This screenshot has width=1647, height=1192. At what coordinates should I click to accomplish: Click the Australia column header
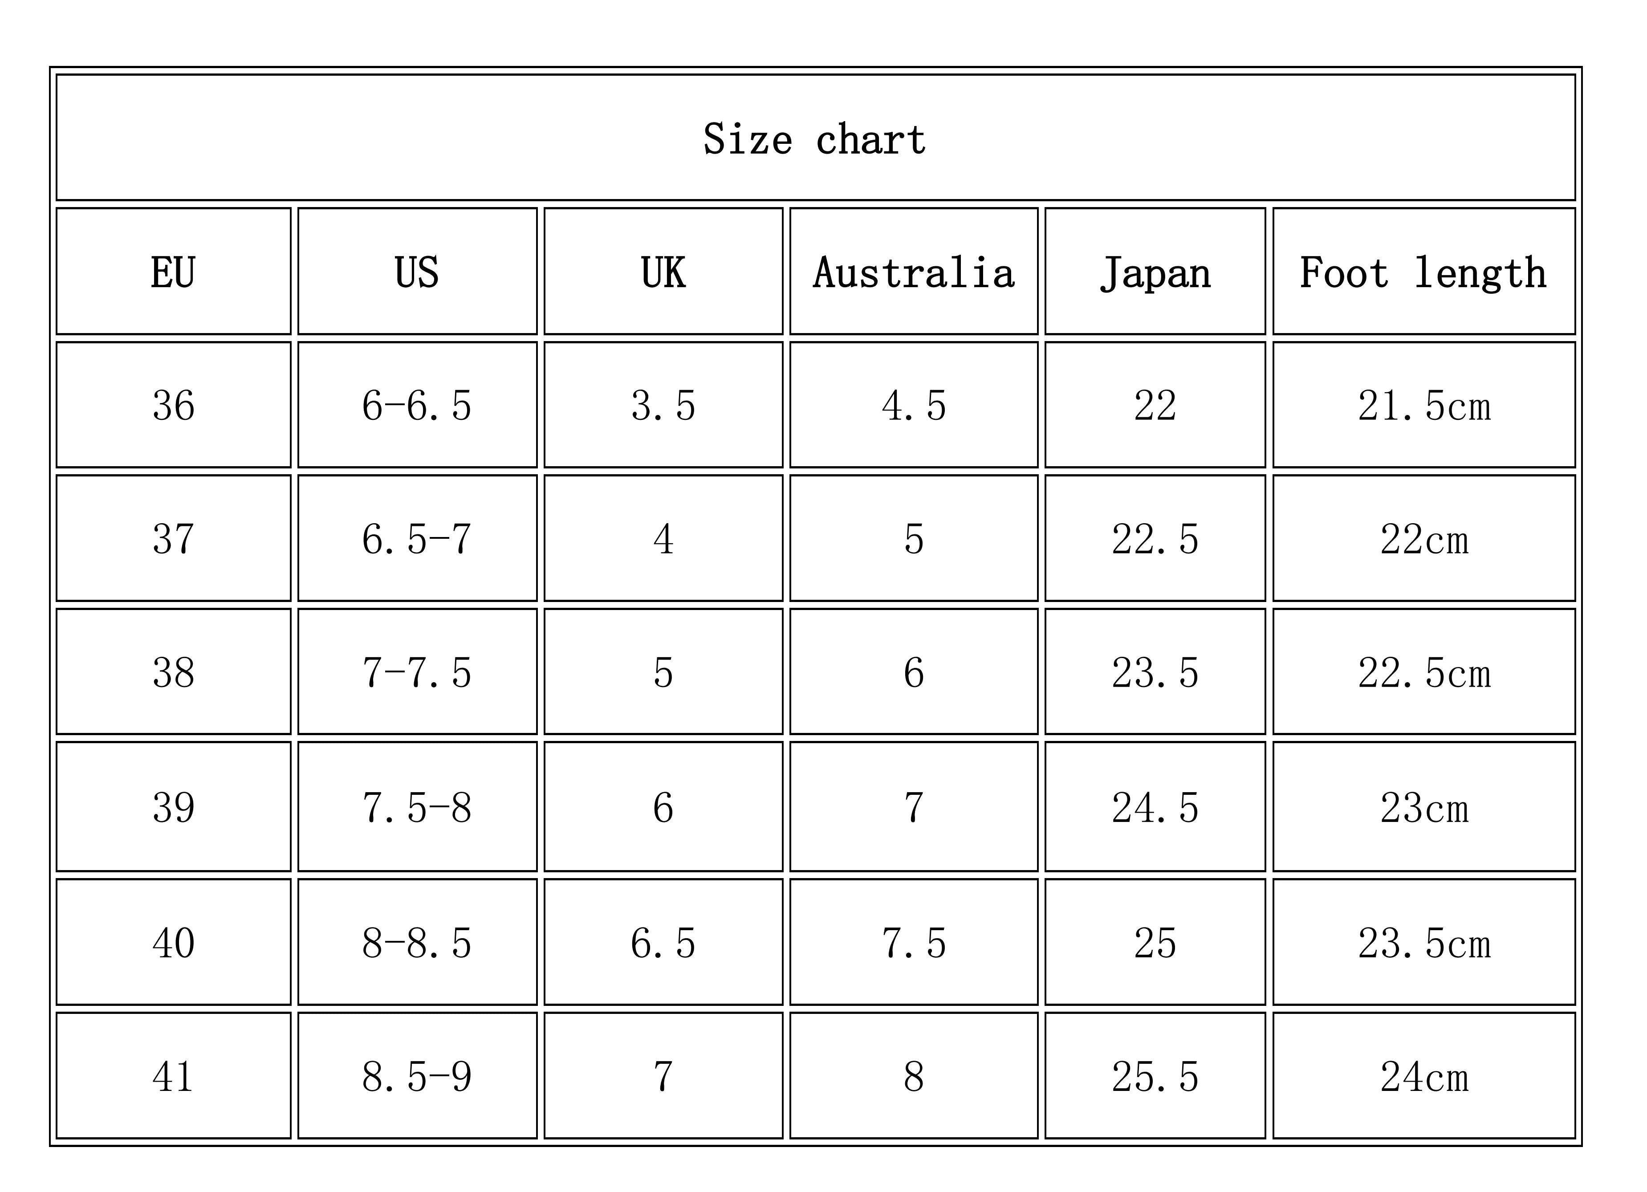pos(914,273)
